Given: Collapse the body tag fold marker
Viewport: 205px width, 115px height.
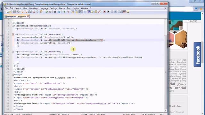Looking at the screenshot, I should (x=13, y=74).
